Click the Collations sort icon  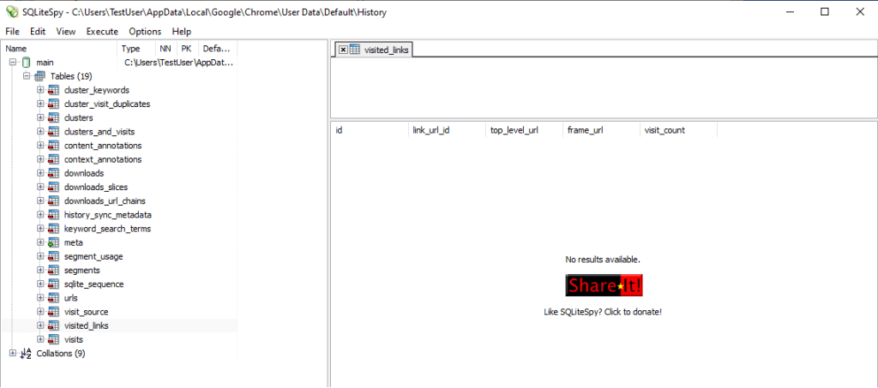[26, 353]
